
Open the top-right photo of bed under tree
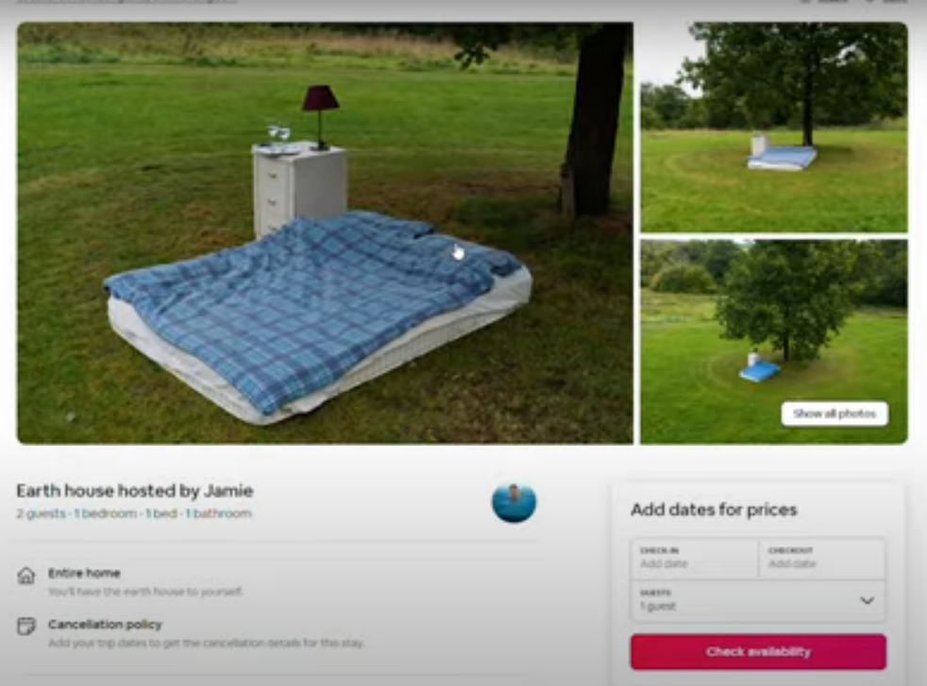click(774, 128)
